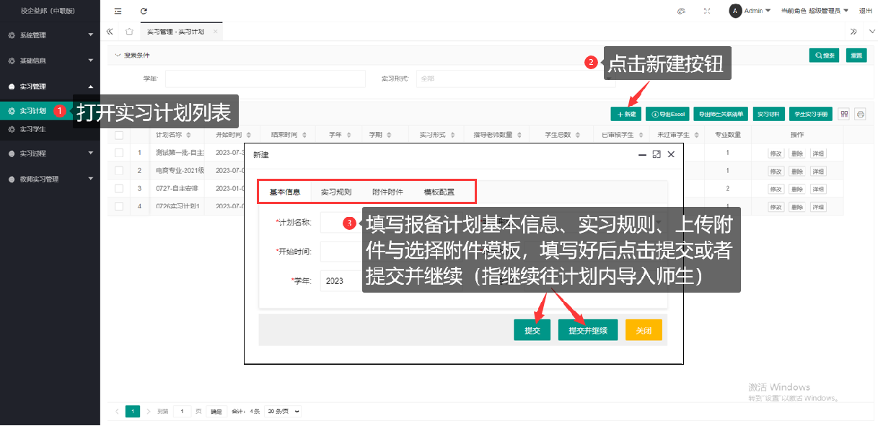Image resolution: width=878 pixels, height=426 pixels.
Task: Collapse the sidebar with the hamburger icon
Action: click(118, 11)
